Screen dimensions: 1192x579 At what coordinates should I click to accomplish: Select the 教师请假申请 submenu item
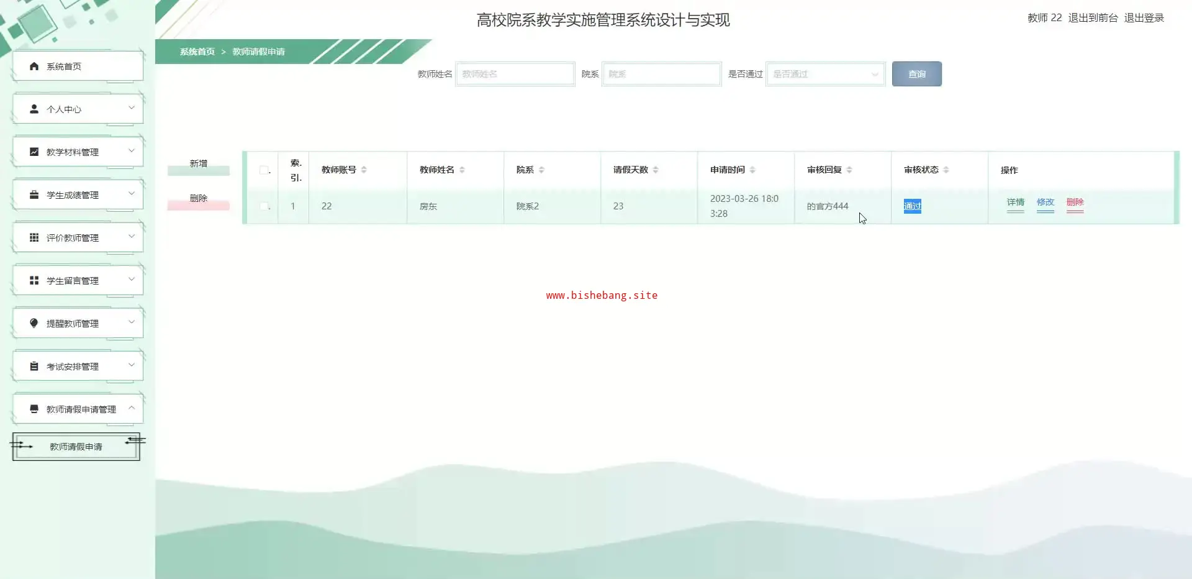pyautogui.click(x=76, y=447)
